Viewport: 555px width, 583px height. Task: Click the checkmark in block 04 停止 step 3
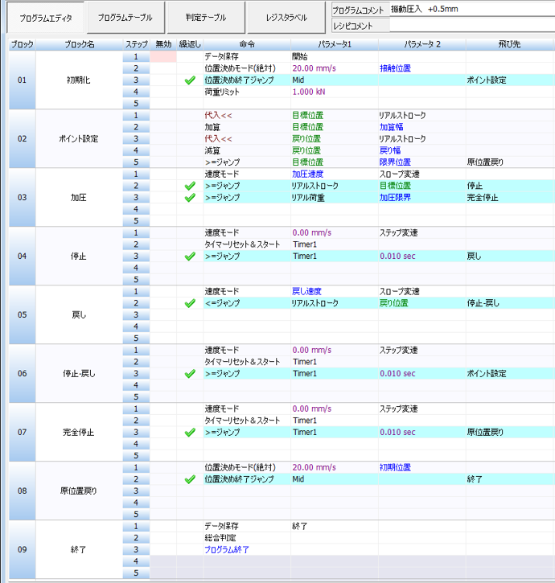190,257
